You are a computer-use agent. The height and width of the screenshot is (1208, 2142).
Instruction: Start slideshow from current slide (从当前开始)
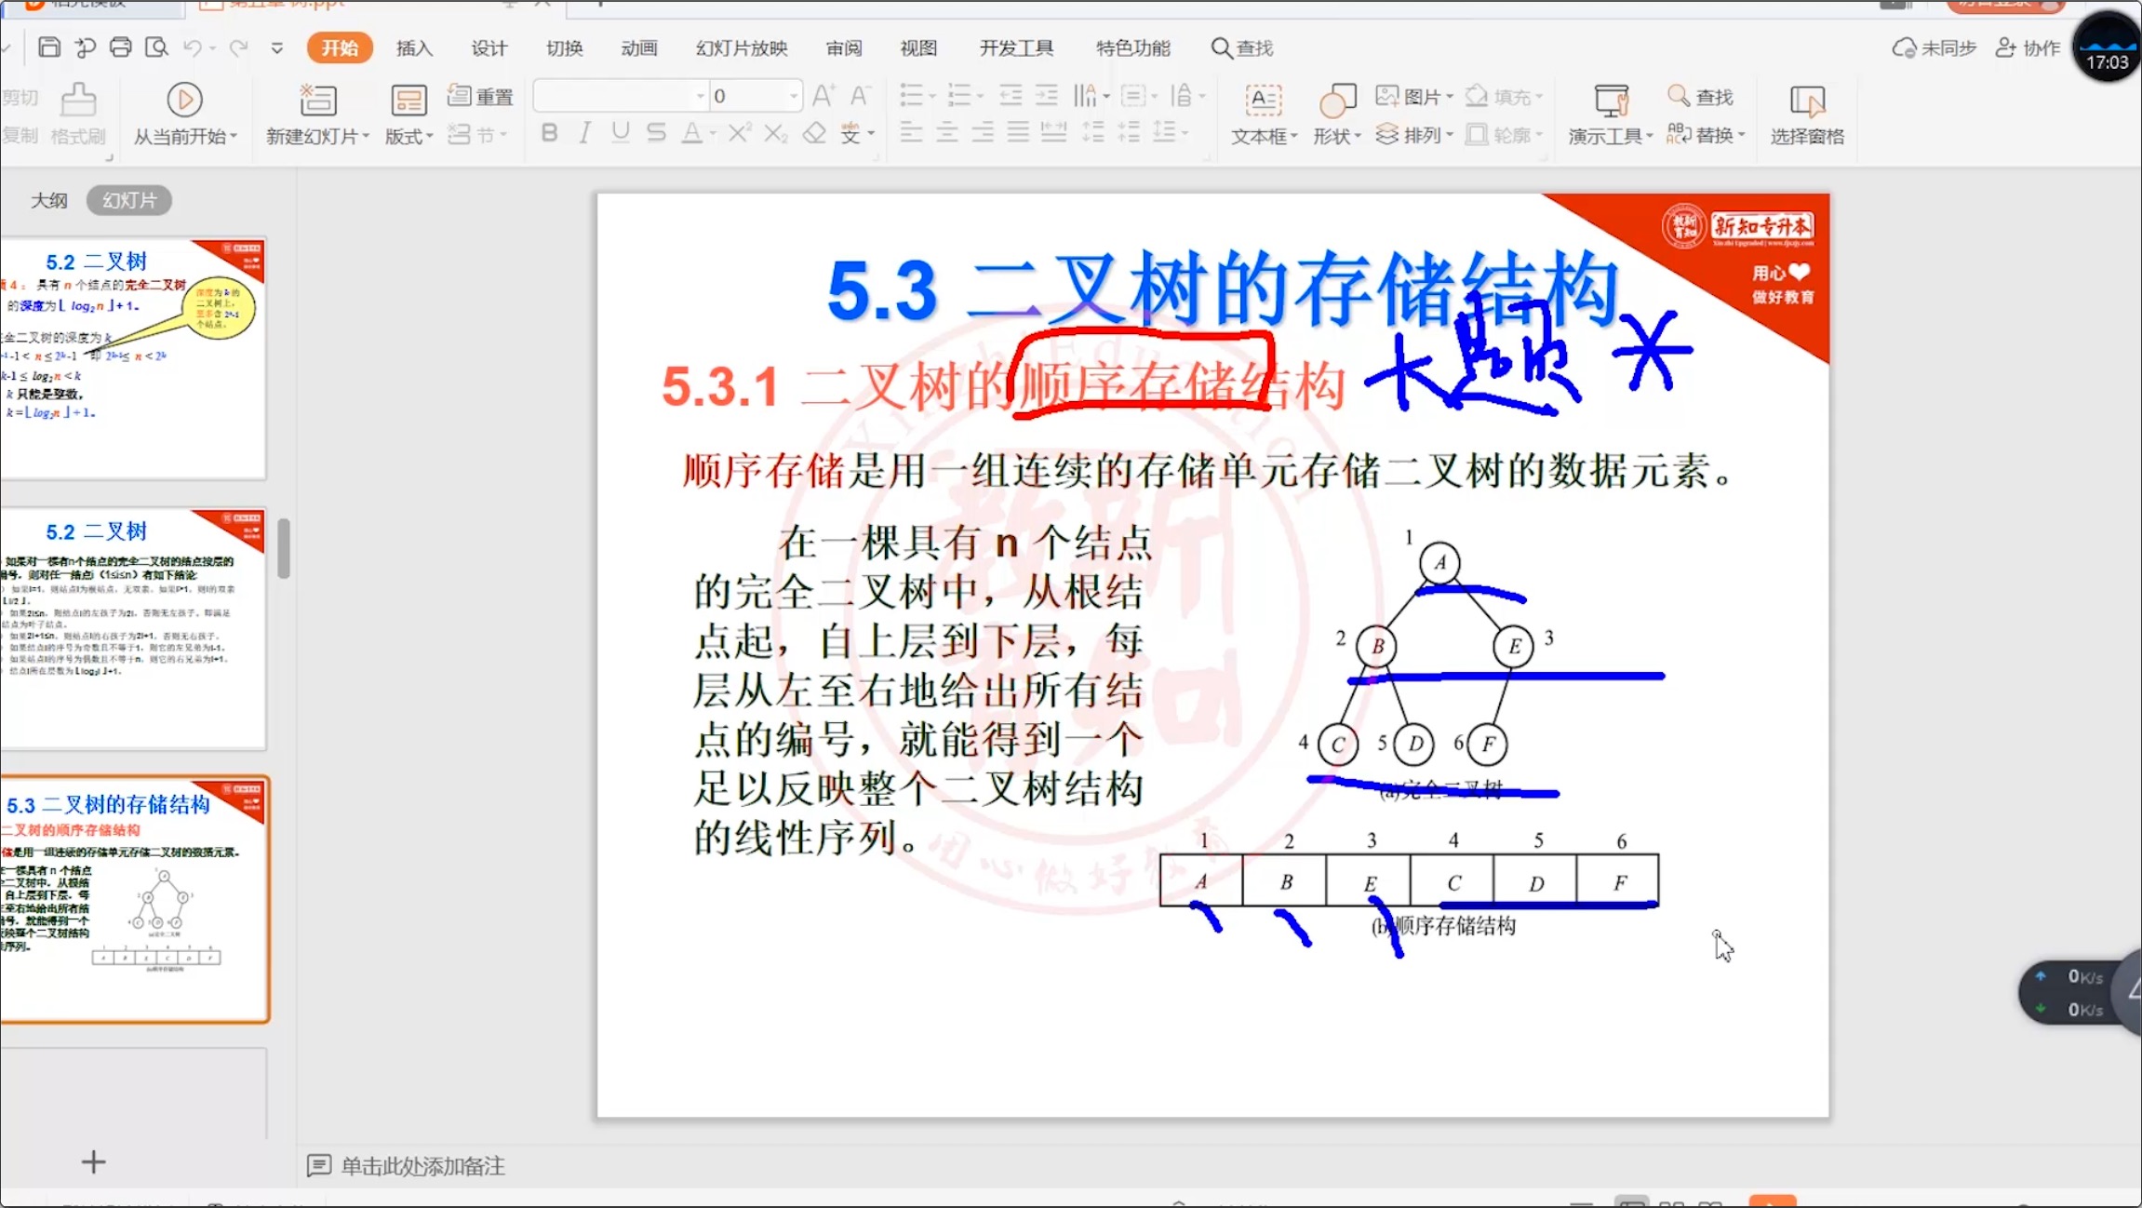[x=184, y=115]
